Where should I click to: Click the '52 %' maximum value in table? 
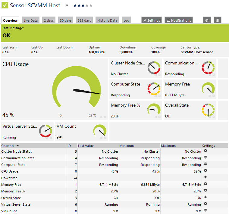(197, 171)
